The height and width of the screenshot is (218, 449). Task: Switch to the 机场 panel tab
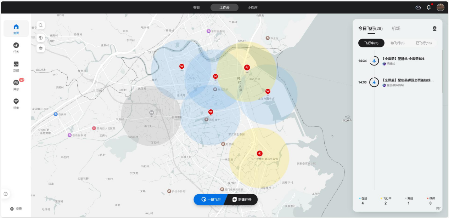click(396, 28)
